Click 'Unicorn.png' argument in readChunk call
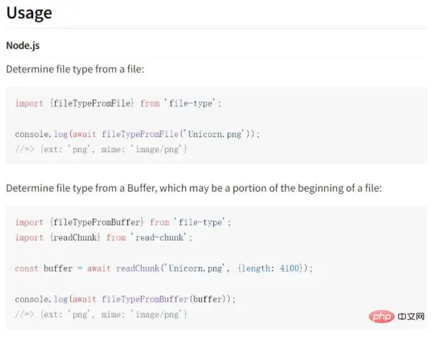431x337 pixels. tap(195, 268)
